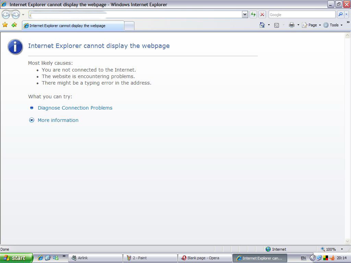Expand the Quick Launch overflow chevron
Viewport: 351px width, 263px height.
64,256
